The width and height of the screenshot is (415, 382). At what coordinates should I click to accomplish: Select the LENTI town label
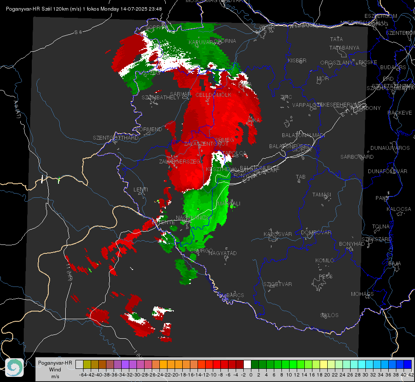coord(141,190)
